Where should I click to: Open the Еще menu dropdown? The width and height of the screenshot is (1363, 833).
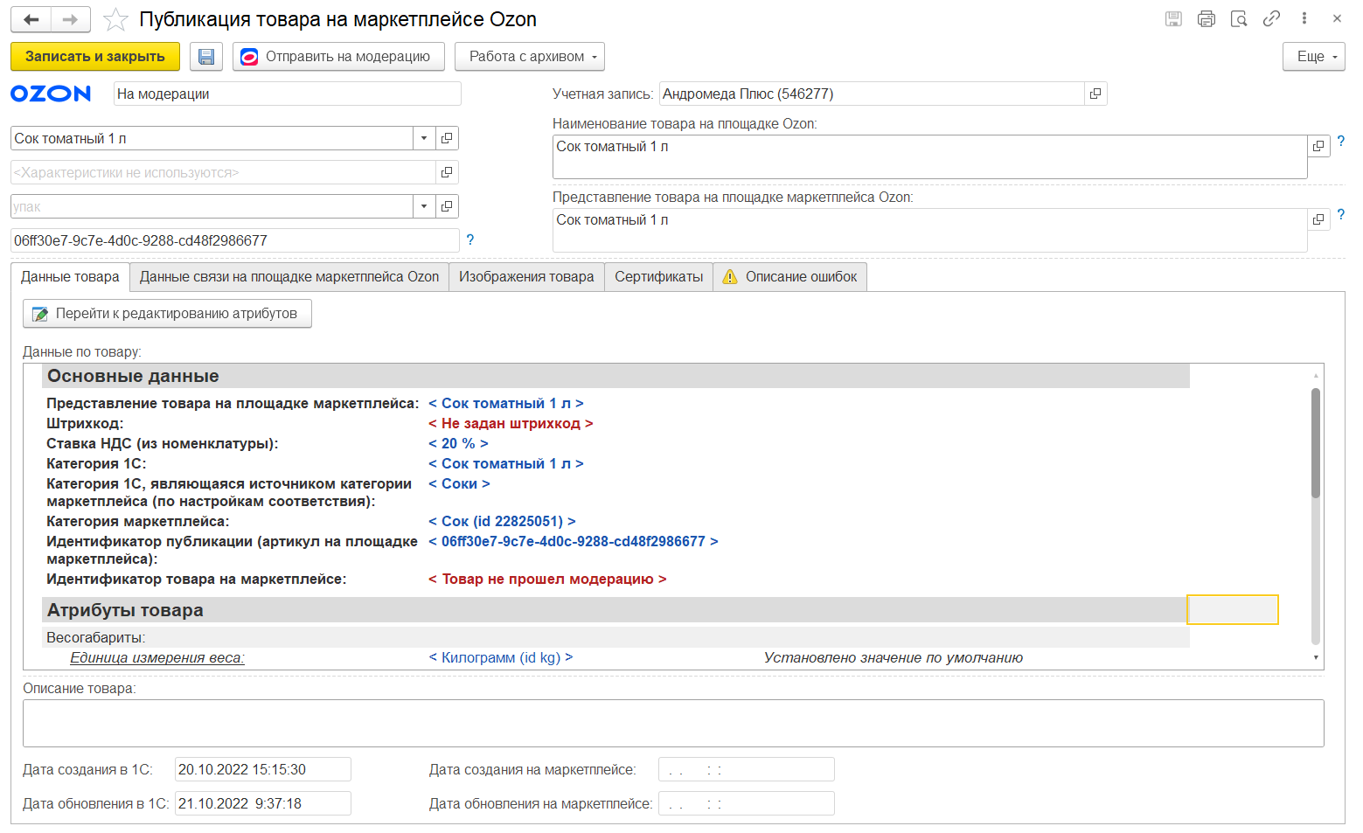point(1314,57)
